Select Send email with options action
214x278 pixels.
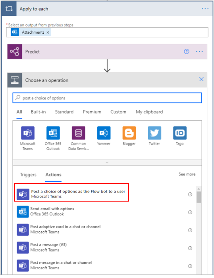[x=52, y=211]
